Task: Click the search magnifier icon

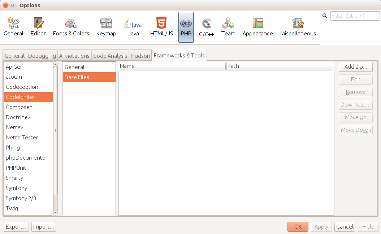Action: click(x=325, y=16)
